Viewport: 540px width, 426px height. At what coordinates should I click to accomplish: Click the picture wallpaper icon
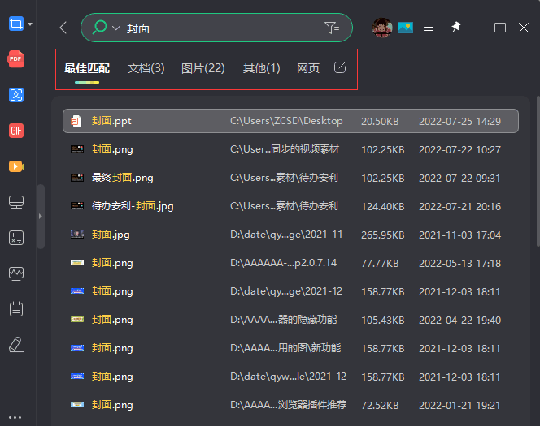(405, 28)
